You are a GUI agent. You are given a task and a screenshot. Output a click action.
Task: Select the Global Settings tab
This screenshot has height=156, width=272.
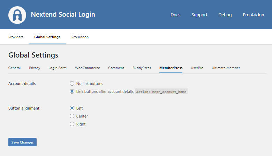(47, 37)
